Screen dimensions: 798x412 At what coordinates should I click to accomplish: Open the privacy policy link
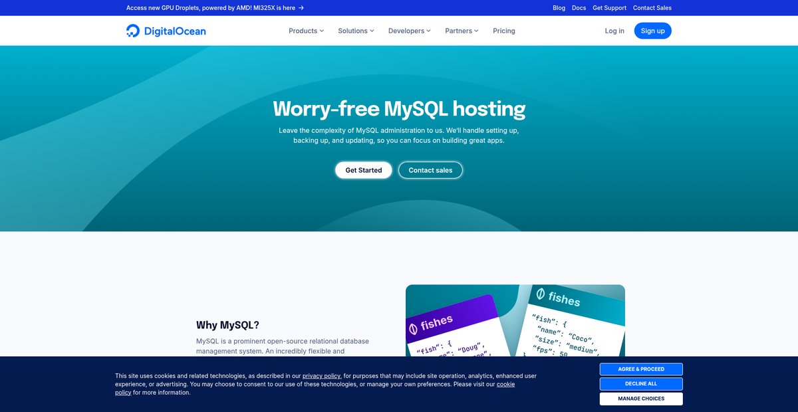(322, 375)
